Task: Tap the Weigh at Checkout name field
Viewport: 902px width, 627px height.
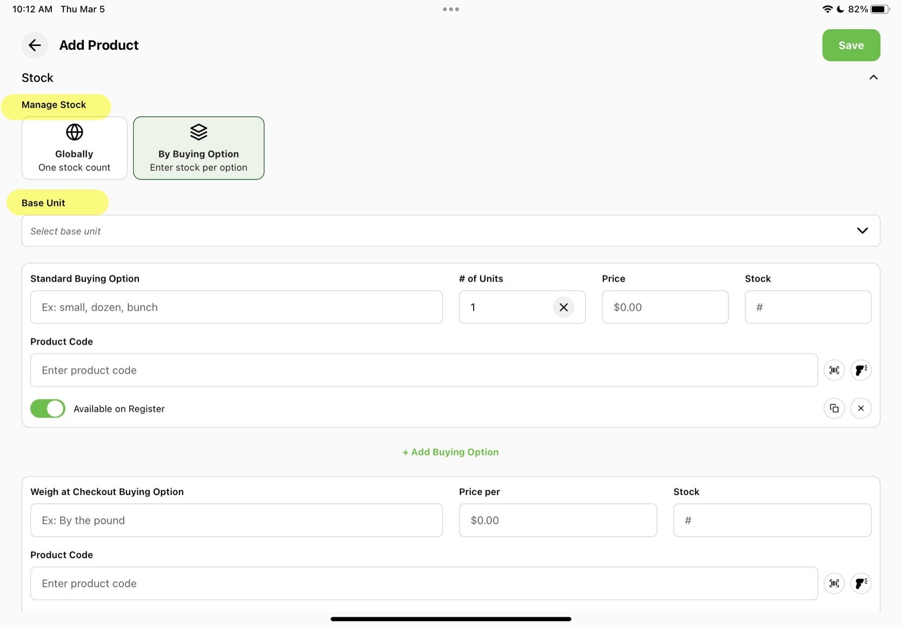Action: click(236, 520)
